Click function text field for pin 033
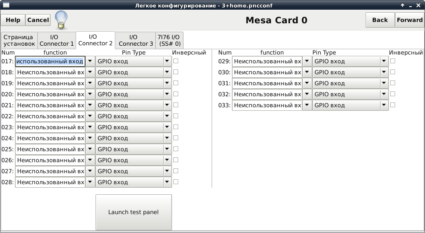Viewport: 425px width, 233px height. click(267, 105)
